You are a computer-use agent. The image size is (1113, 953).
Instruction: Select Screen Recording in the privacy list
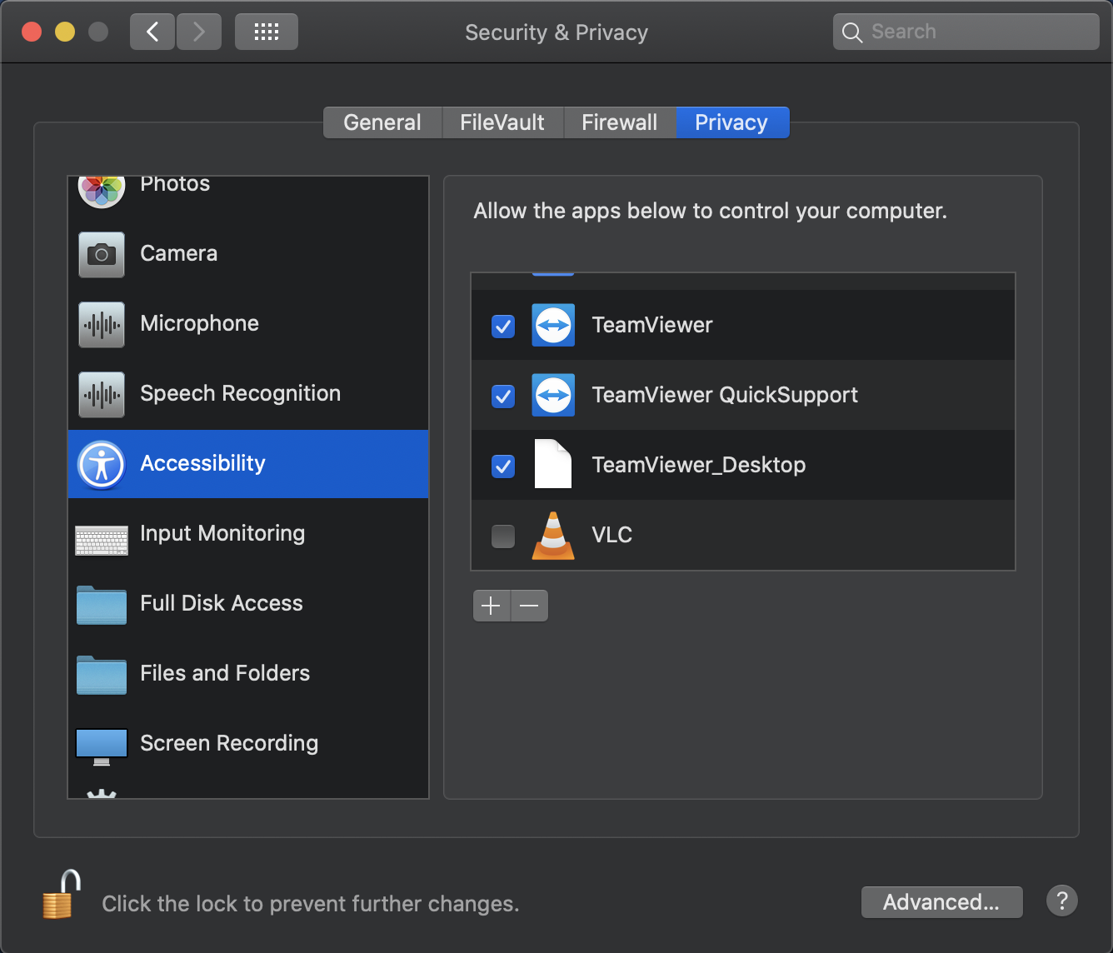248,744
